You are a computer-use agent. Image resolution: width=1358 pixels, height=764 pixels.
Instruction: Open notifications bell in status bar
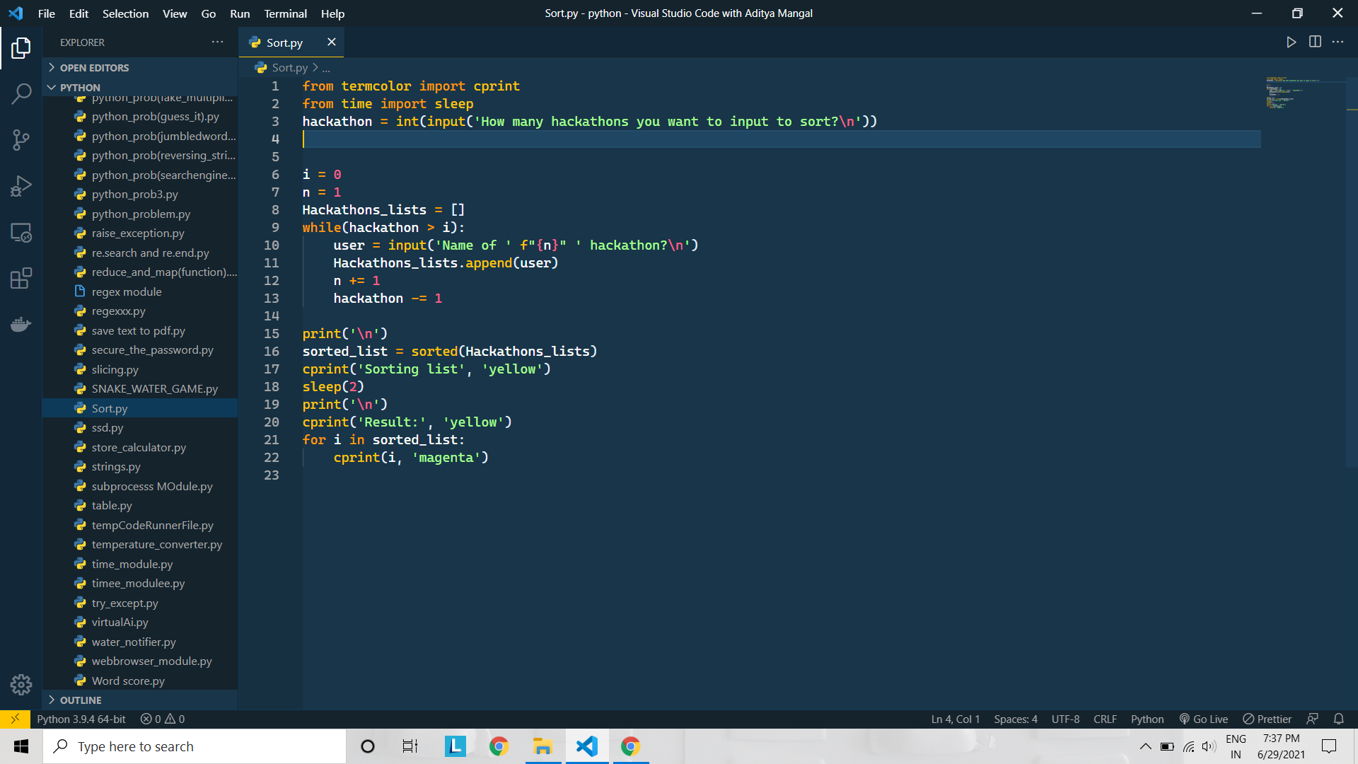click(1338, 719)
